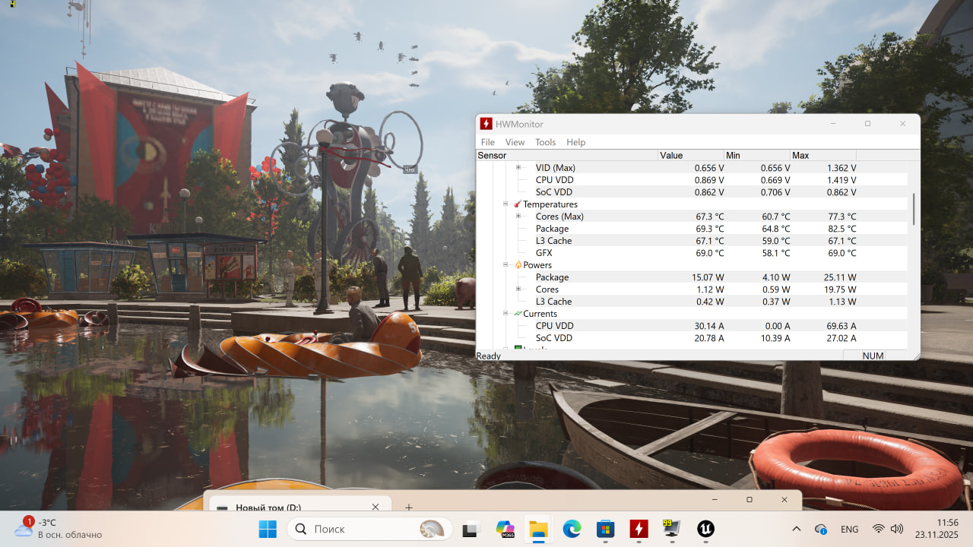Add a new tab in File Explorer
Viewport: 973px width, 547px height.
coord(409,507)
